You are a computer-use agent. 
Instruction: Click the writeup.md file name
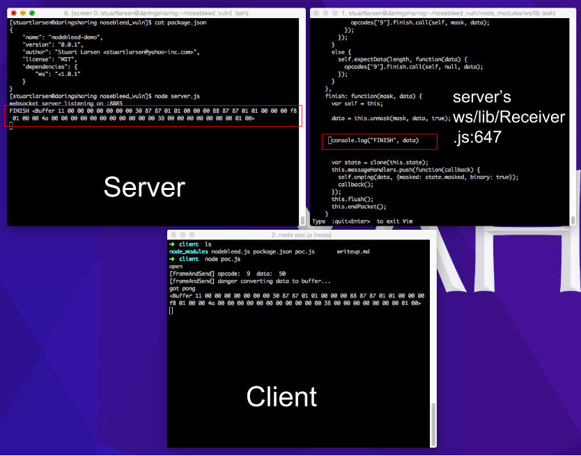353,251
